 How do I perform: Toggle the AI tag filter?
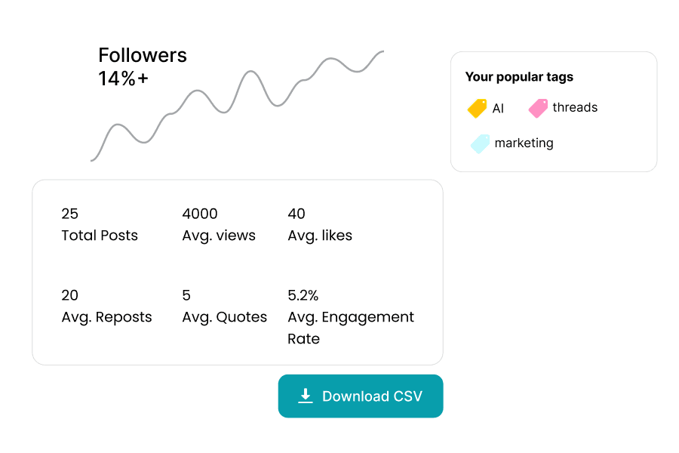(487, 108)
